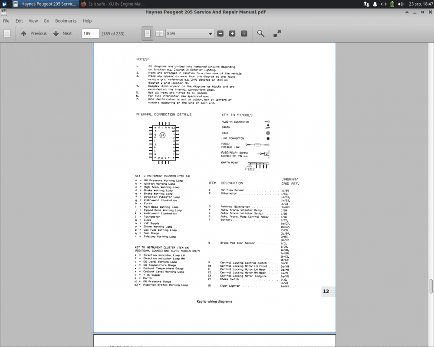Image resolution: width=434 pixels, height=347 pixels.
Task: Click the 'NOTES:' heading on the page
Action: pos(142,59)
